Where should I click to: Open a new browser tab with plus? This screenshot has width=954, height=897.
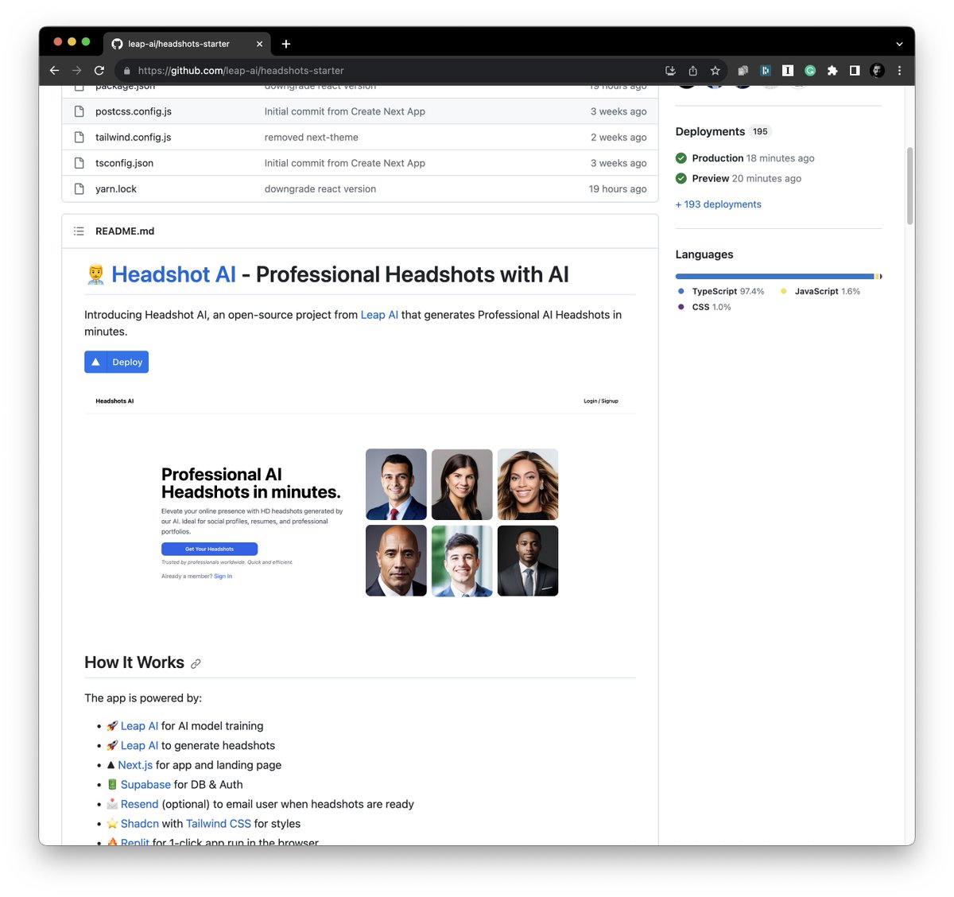pos(286,44)
